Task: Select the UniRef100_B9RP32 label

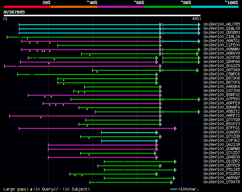Action: [x=222, y=95]
